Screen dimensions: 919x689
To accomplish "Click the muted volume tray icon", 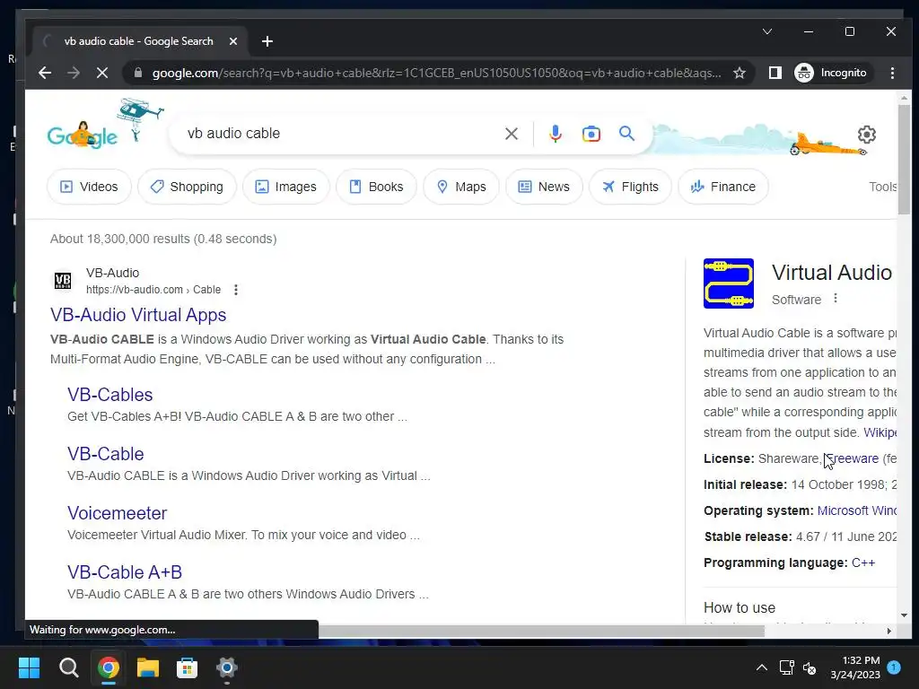I will pyautogui.click(x=810, y=667).
